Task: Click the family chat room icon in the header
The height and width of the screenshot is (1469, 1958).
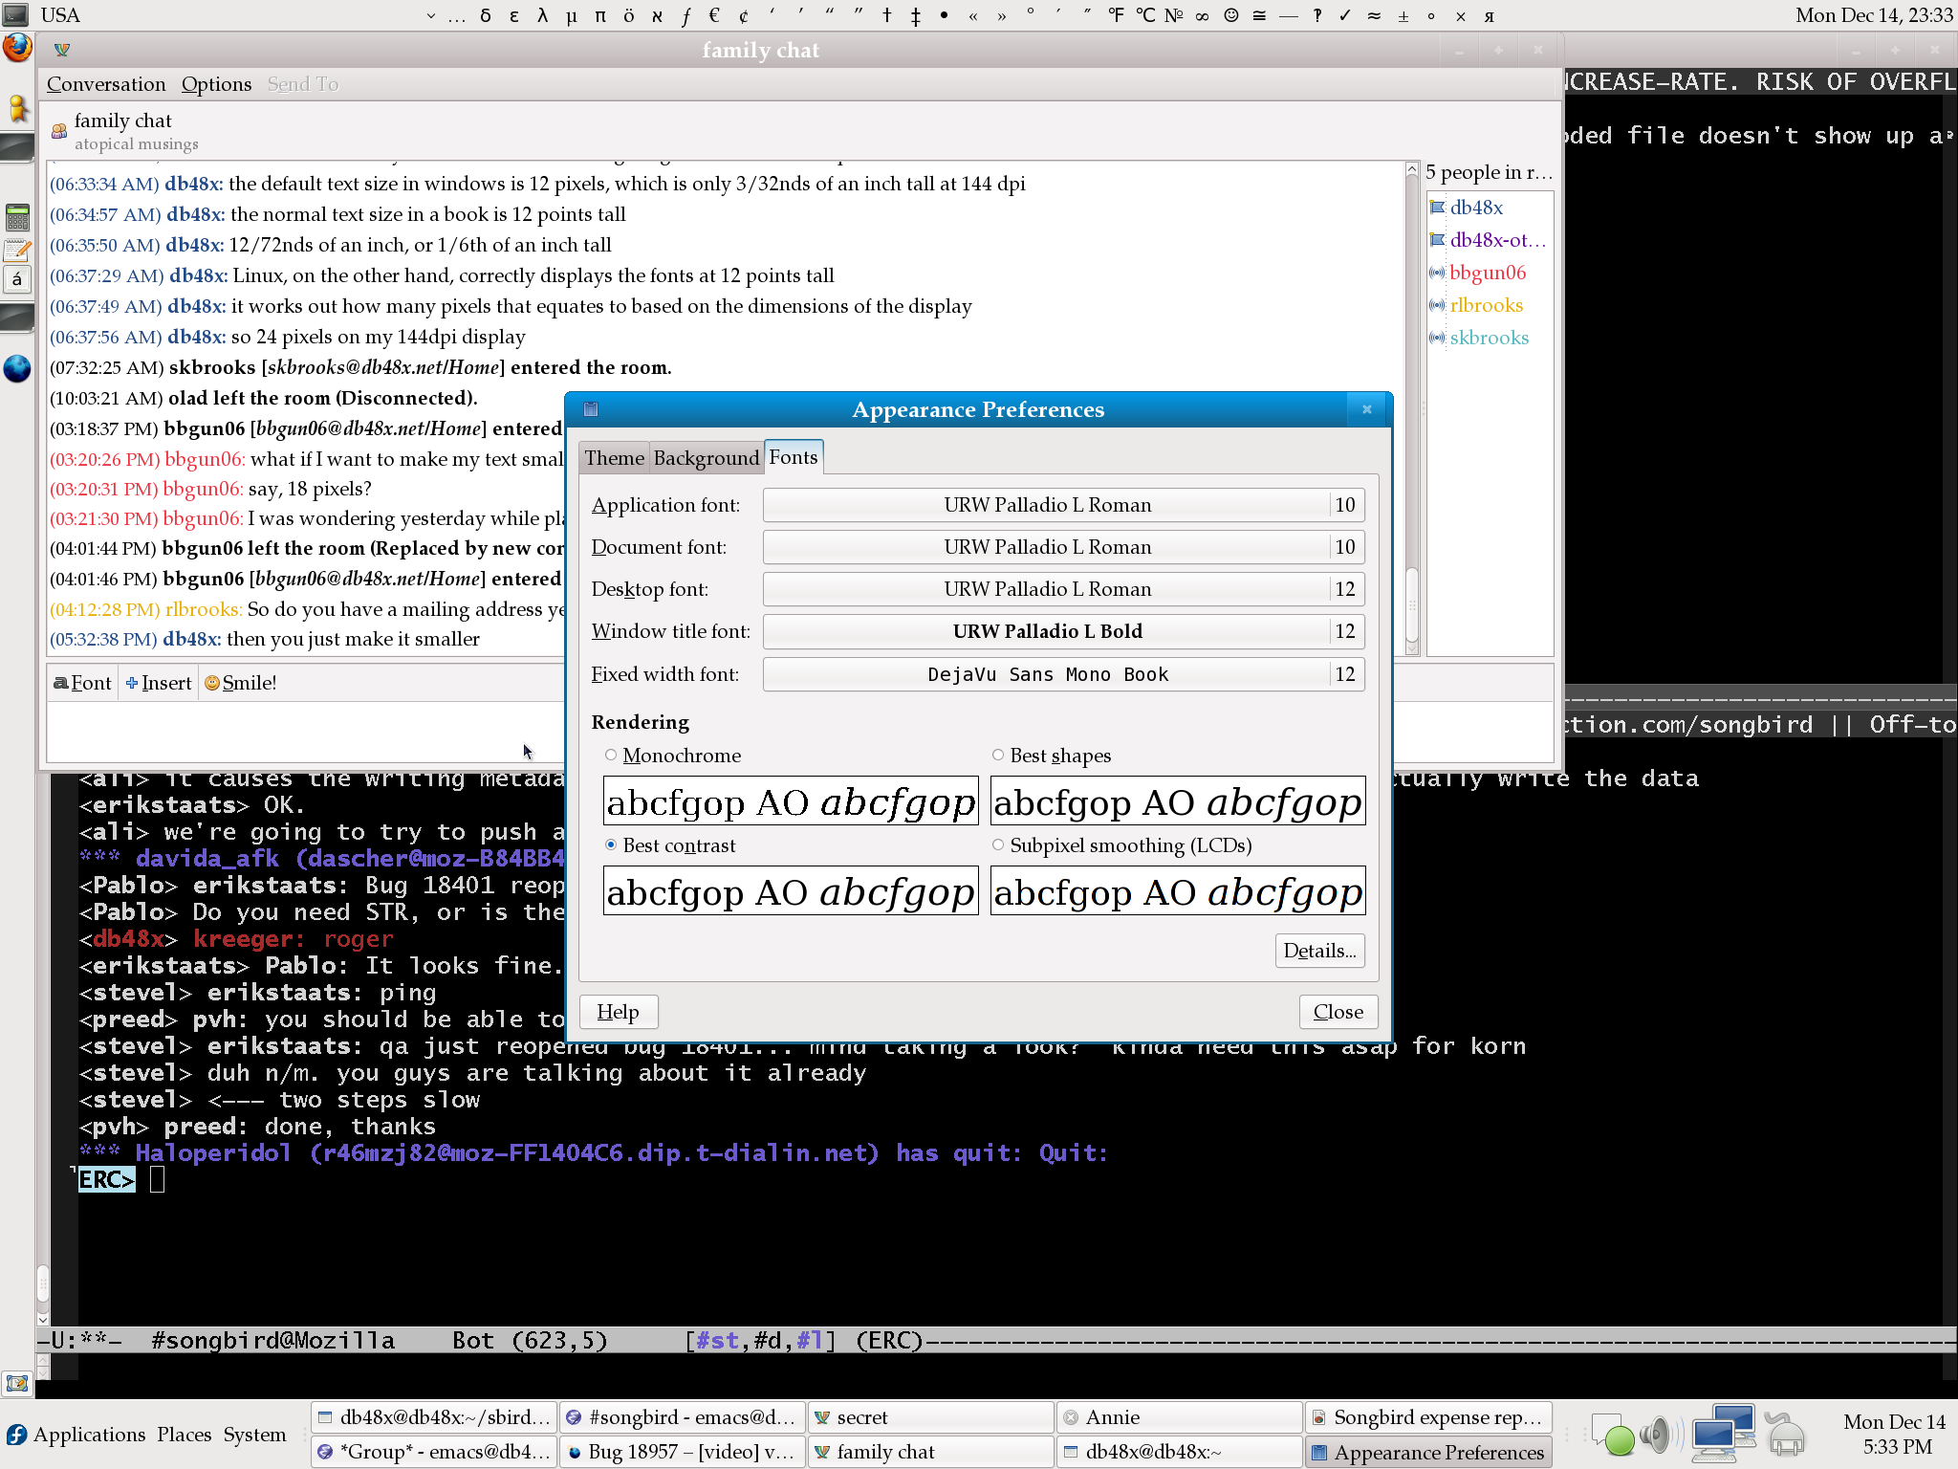Action: click(59, 131)
